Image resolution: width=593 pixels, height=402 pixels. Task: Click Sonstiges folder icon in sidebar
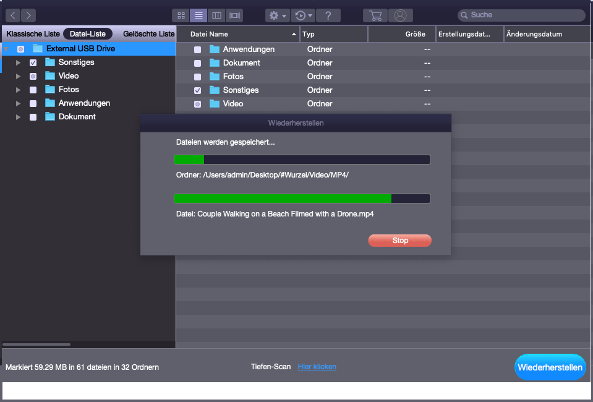50,62
